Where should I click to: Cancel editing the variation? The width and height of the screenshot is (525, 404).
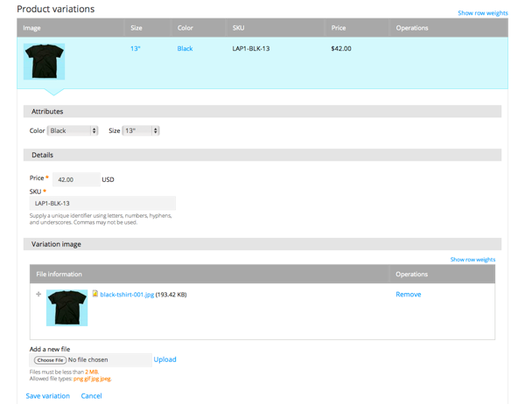[91, 396]
